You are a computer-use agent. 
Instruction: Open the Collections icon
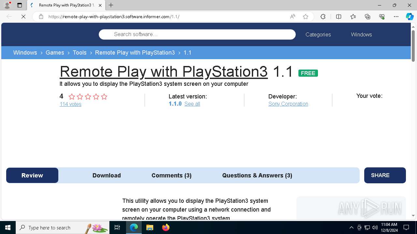pos(367,17)
